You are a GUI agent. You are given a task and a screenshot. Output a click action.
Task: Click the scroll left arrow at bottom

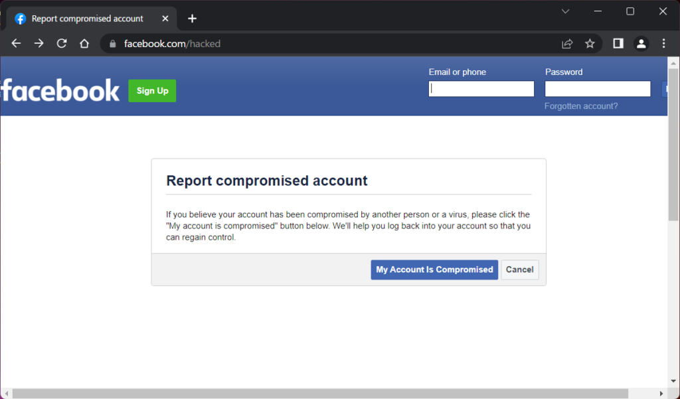click(x=5, y=394)
